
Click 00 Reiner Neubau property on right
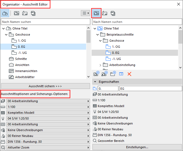pos(110,129)
